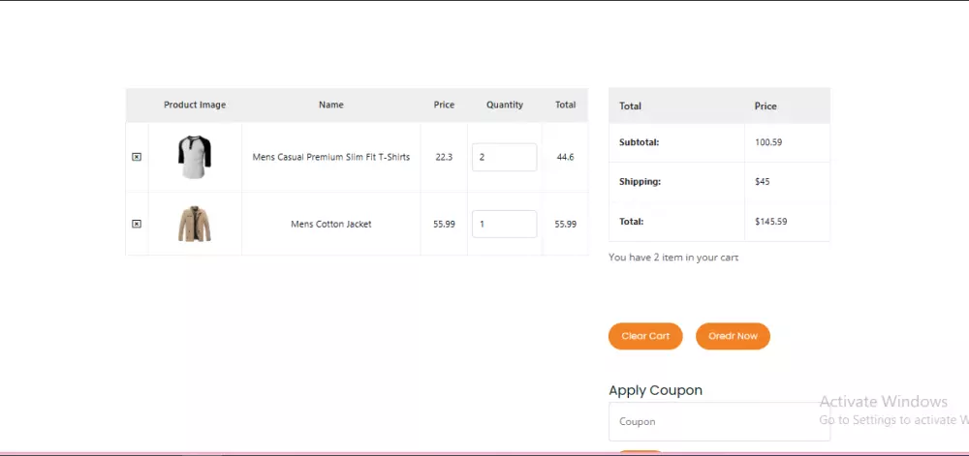Remove Mens Cotton Jacket from cart
This screenshot has width=969, height=456.
137,224
